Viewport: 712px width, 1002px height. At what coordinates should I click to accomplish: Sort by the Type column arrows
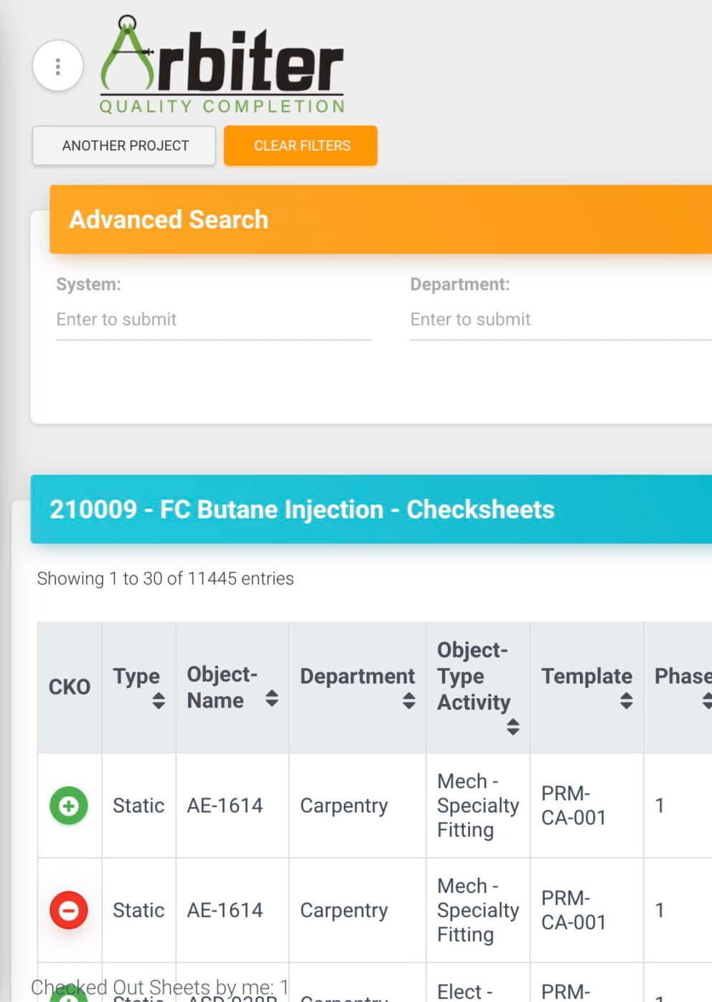coord(159,700)
